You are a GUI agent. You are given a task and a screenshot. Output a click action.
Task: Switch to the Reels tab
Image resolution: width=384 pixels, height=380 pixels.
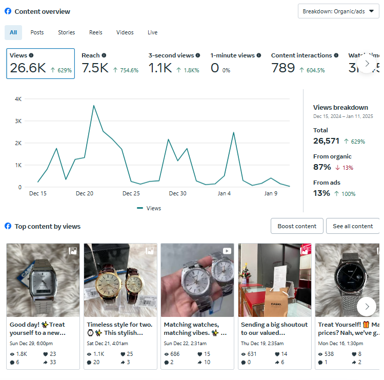(x=96, y=32)
